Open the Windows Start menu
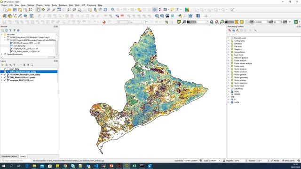Viewport: 301px width, 169px height. (x=3, y=166)
